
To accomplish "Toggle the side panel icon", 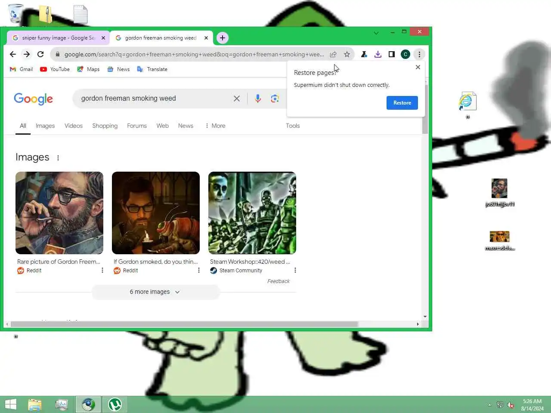I will click(392, 54).
